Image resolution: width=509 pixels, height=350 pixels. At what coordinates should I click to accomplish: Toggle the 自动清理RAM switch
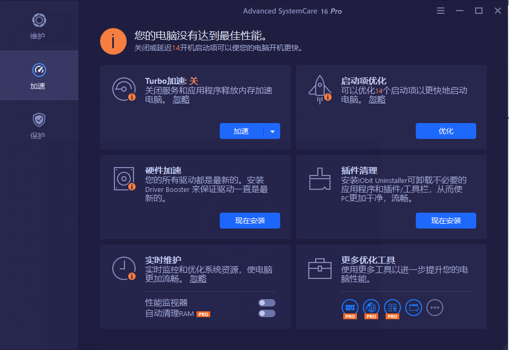coord(266,313)
